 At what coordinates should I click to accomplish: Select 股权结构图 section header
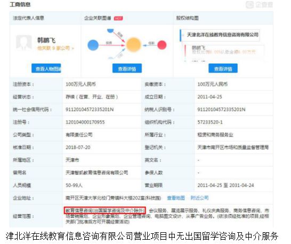pos(187,18)
